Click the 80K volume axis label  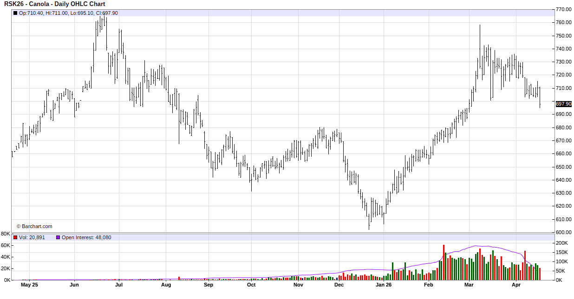pos(6,234)
